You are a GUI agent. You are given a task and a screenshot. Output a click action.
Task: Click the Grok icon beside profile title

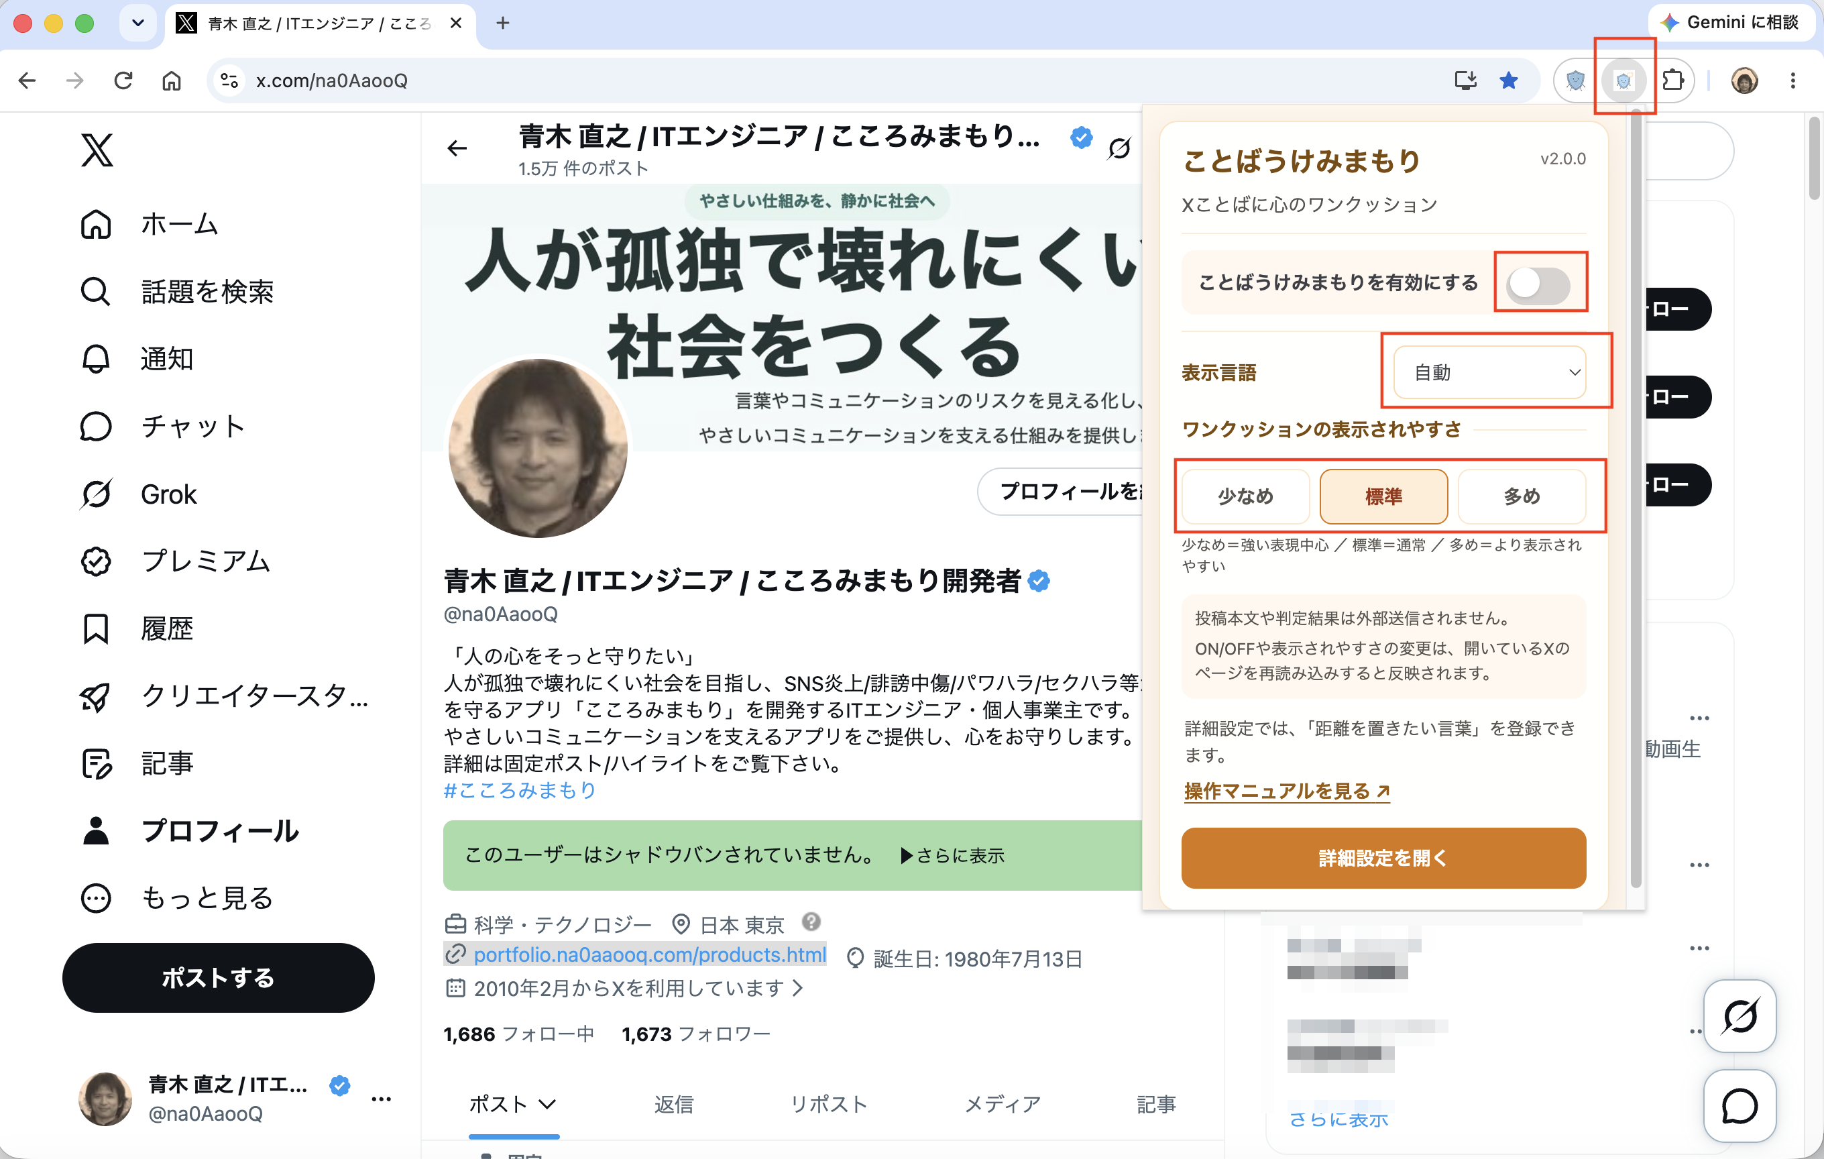click(x=1119, y=148)
